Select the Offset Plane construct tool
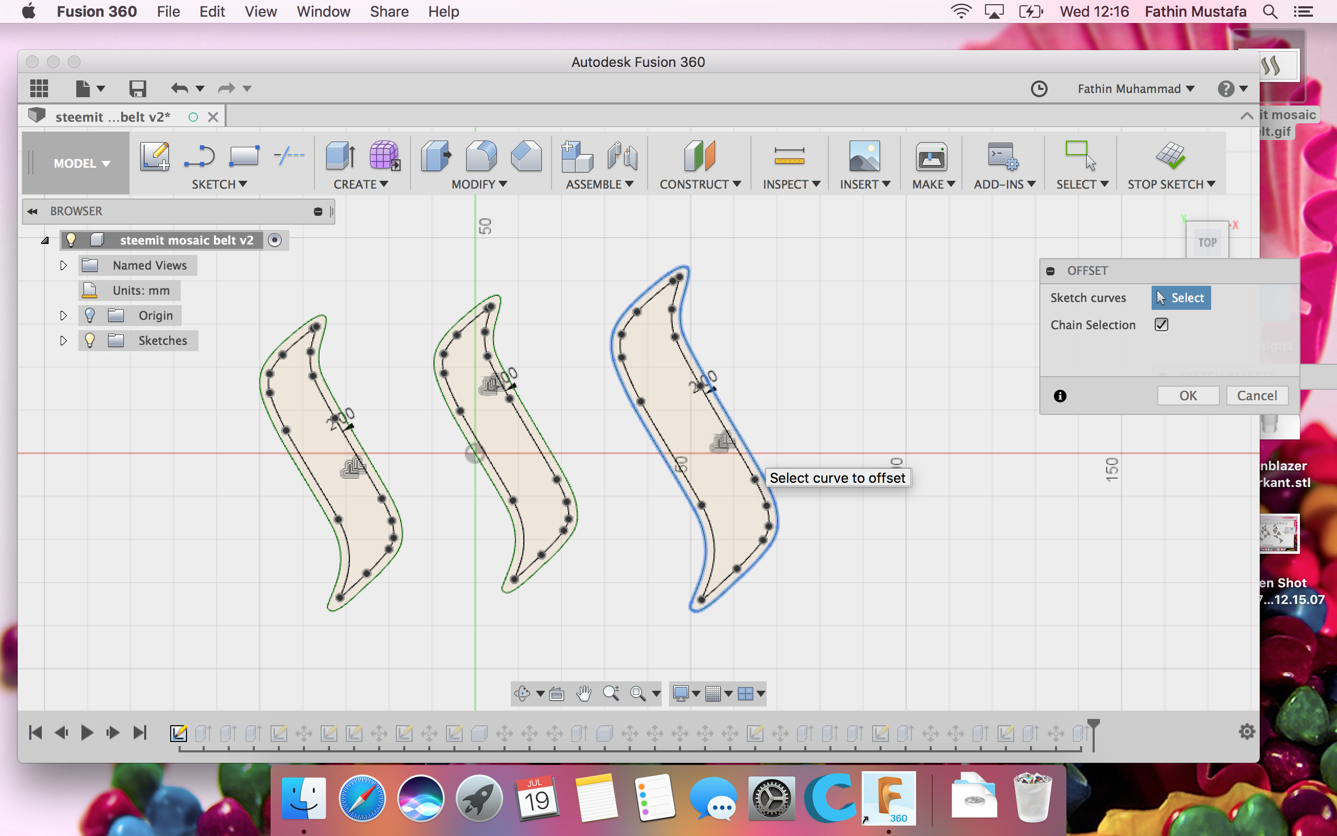The width and height of the screenshot is (1337, 836). coord(699,156)
